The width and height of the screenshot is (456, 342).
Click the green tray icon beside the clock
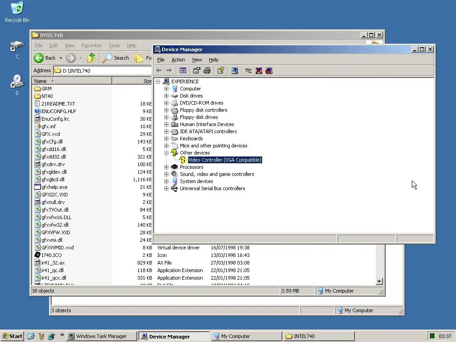432,336
